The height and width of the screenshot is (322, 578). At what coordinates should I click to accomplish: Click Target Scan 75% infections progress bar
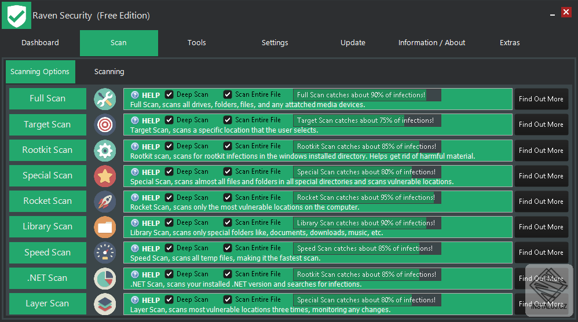click(367, 120)
